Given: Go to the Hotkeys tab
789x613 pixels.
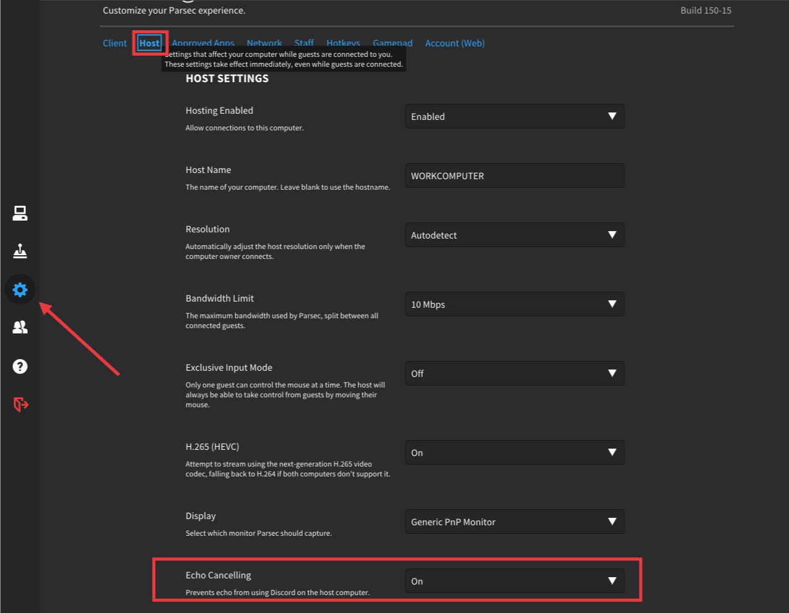Looking at the screenshot, I should click(343, 43).
